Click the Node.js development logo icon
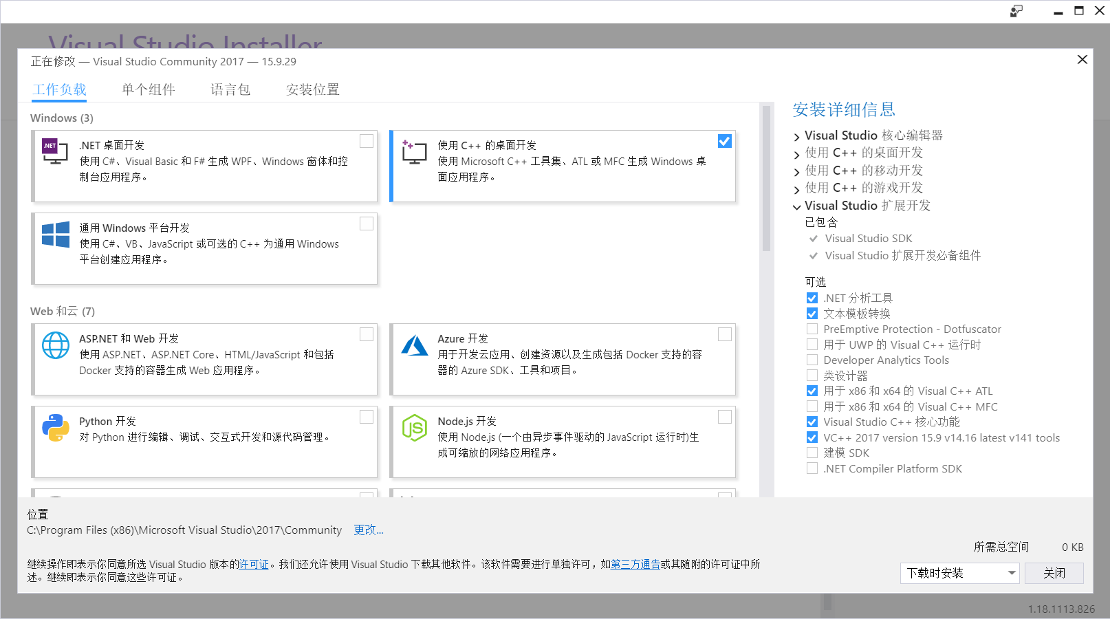The height and width of the screenshot is (619, 1110). [x=414, y=428]
